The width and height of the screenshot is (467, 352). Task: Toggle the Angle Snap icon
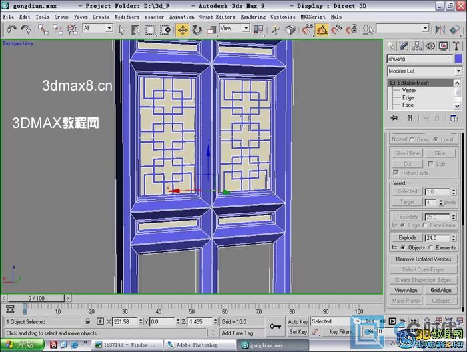[x=322, y=30]
